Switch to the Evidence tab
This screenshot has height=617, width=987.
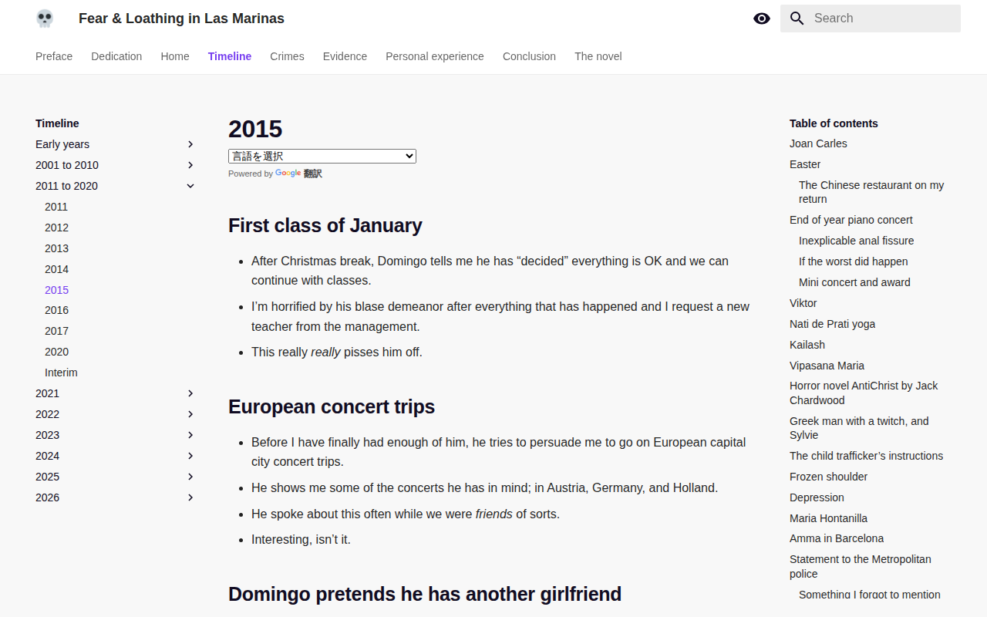[x=345, y=56]
